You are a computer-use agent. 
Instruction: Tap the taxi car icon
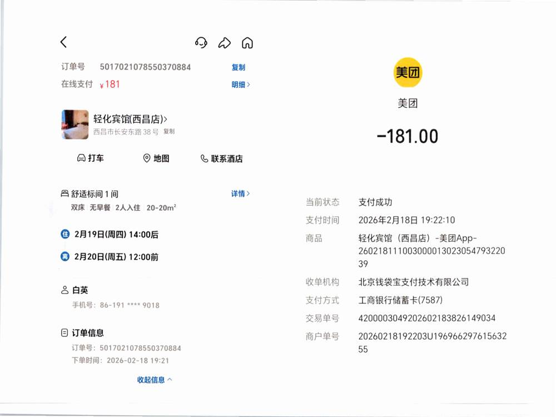81,158
